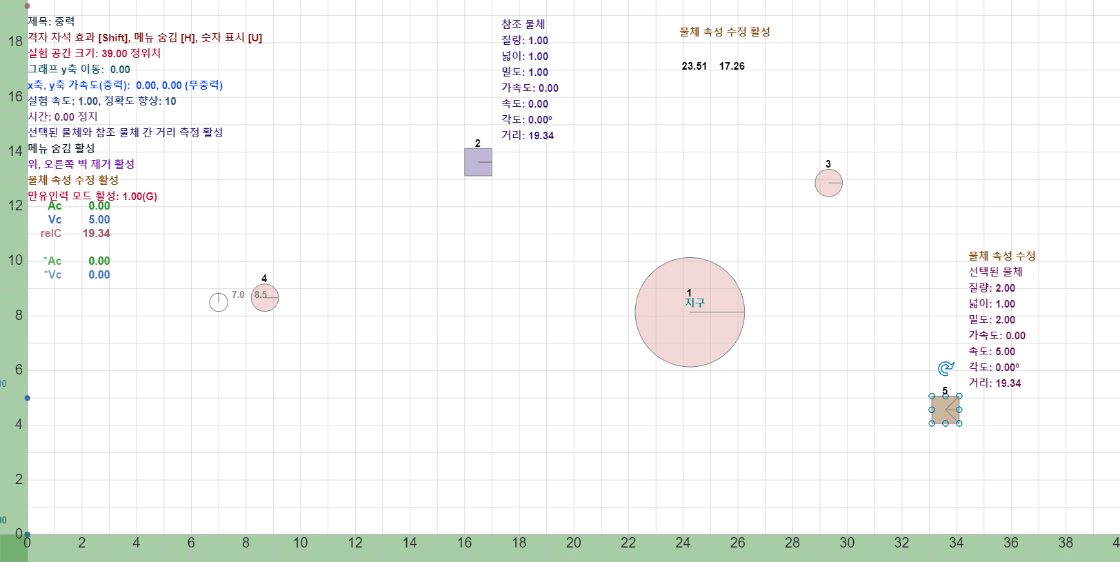Image resolution: width=1120 pixels, height=562 pixels.
Task: Click the 격자 자석 효과 [Shift] shortcut line
Action: 145,37
